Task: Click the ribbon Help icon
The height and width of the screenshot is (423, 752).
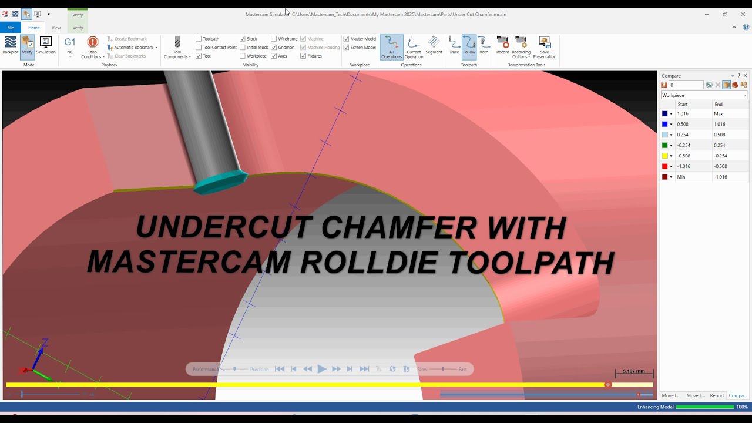Action: pos(746,27)
